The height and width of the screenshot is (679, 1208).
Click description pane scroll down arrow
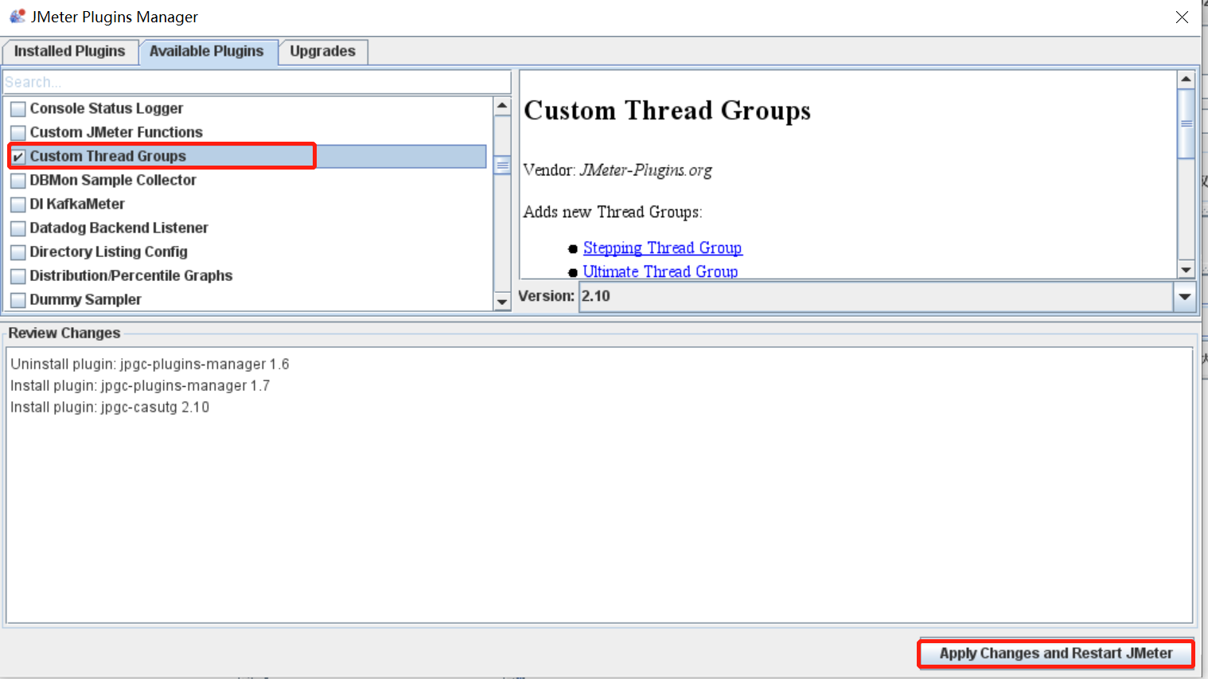pos(1186,270)
